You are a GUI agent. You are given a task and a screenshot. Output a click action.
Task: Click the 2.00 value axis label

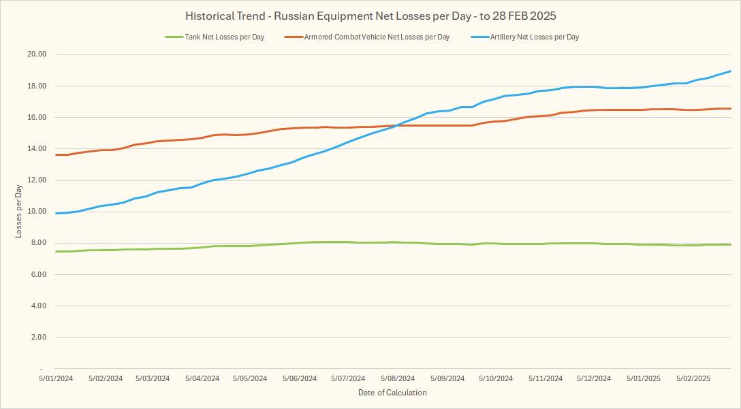click(x=37, y=338)
